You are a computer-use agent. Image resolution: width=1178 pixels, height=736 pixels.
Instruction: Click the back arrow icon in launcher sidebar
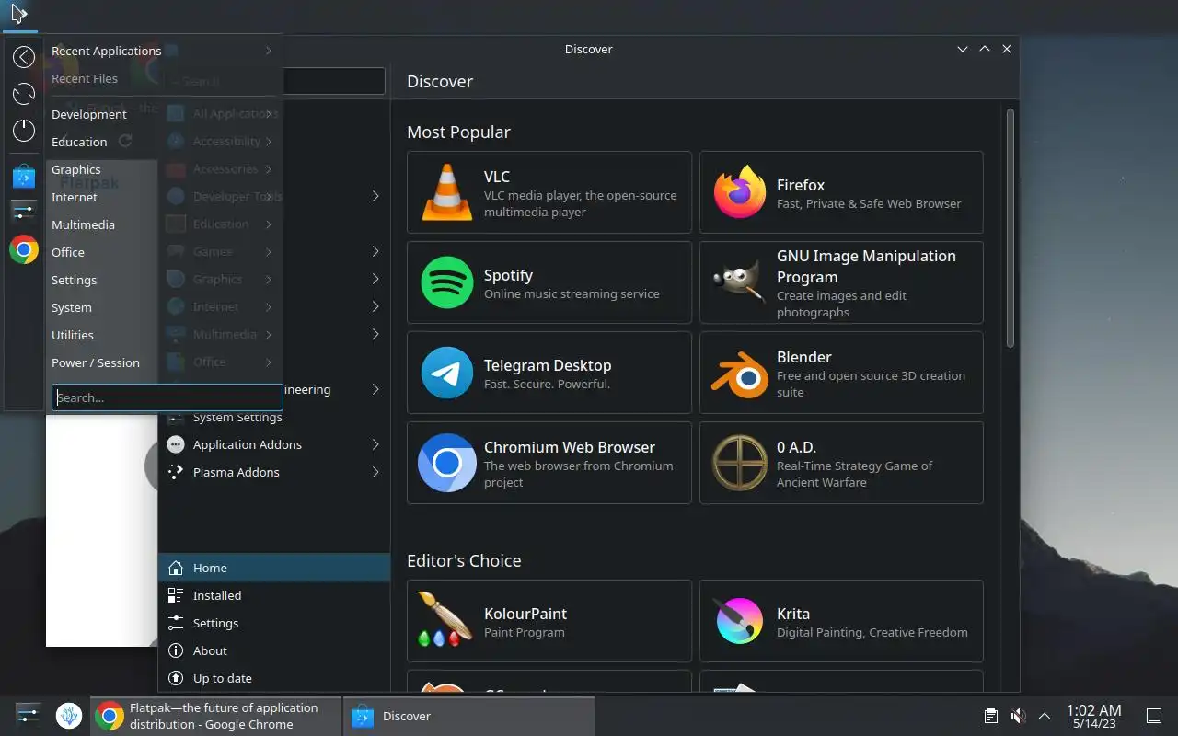click(24, 57)
